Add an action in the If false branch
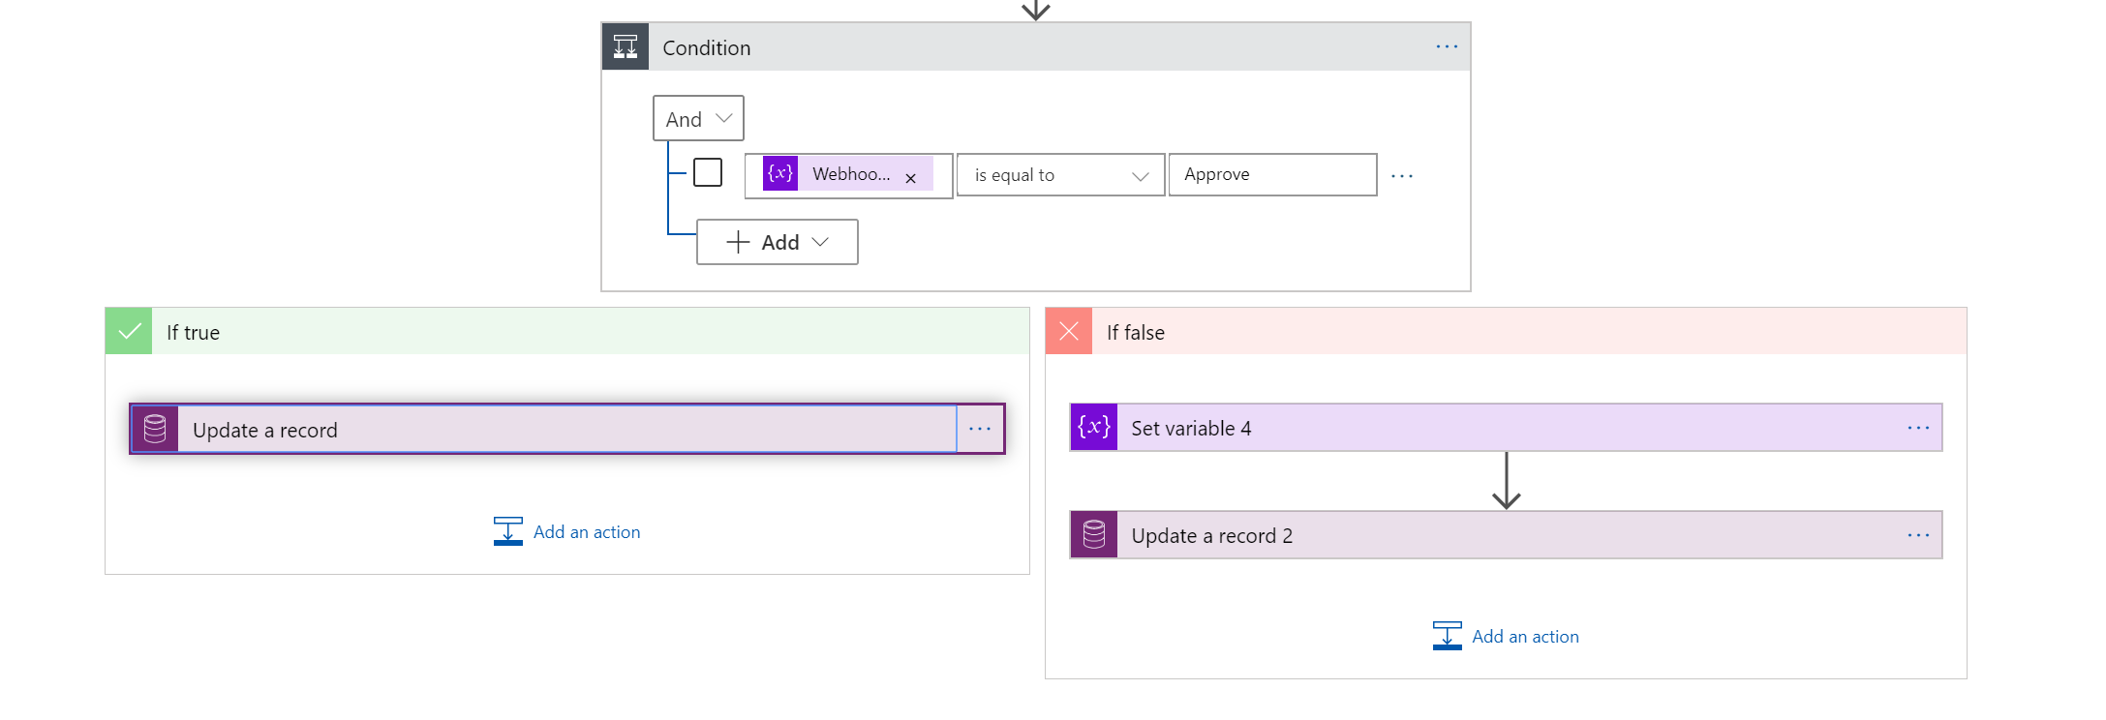 pos(1507,637)
